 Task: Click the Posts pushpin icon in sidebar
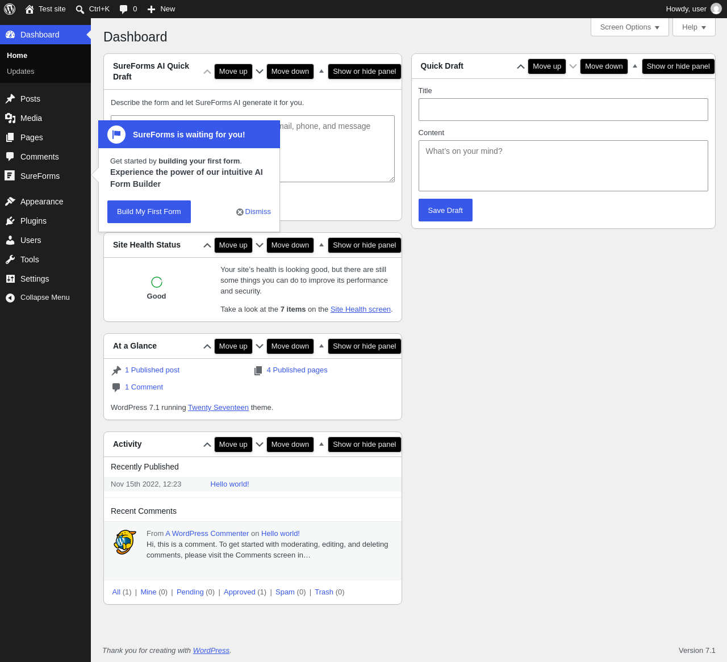pos(10,99)
